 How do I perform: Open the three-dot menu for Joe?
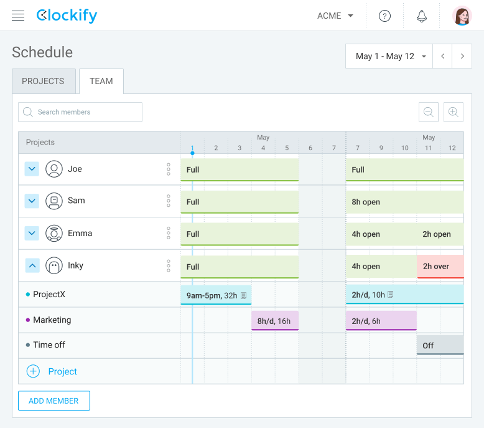point(168,169)
